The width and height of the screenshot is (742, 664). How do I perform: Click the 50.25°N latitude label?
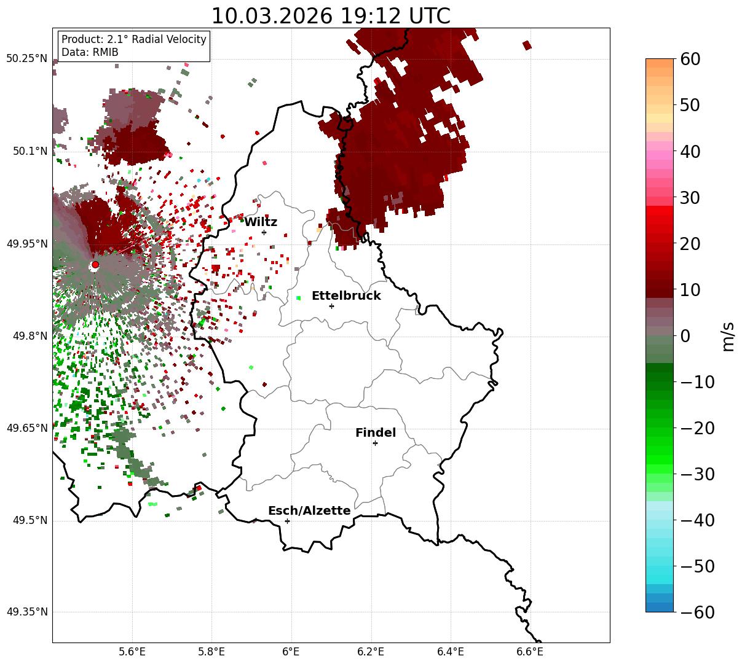click(x=26, y=59)
